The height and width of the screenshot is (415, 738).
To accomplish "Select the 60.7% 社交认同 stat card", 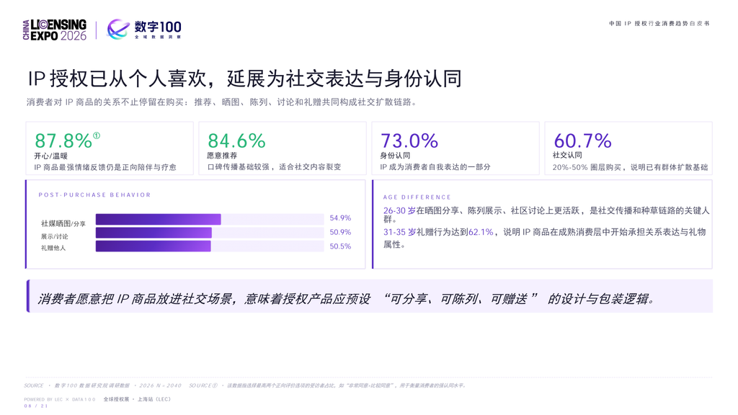I will point(628,148).
